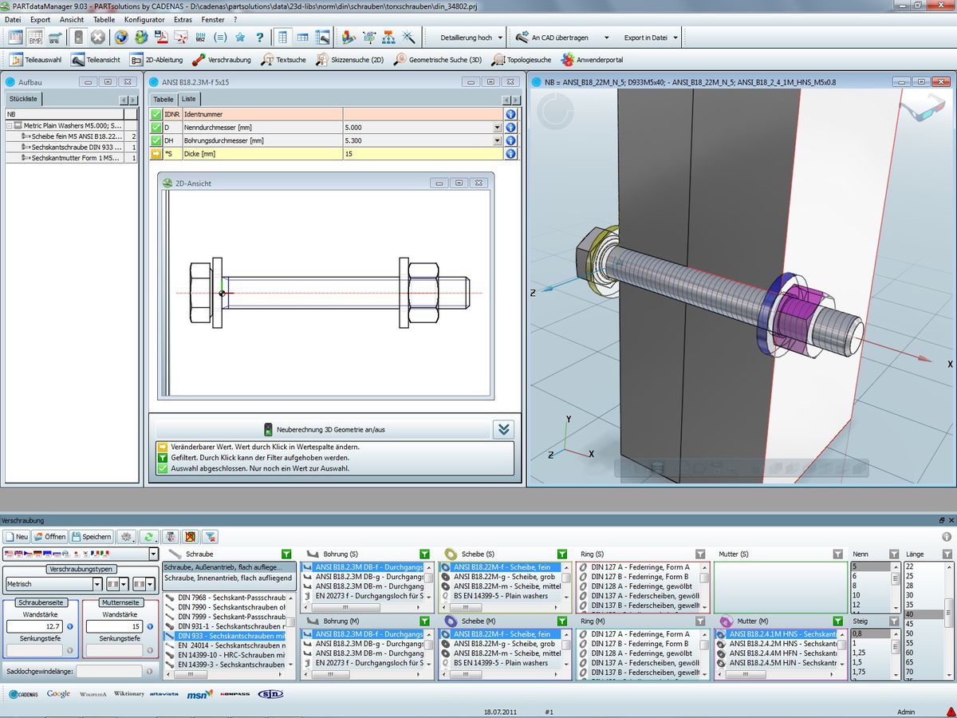Screen dimensions: 957x718
Task: Click info icon beside Schraubenseite Wandstärke
Action: tap(70, 627)
